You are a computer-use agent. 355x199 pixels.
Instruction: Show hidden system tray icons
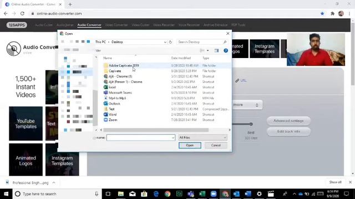pyautogui.click(x=295, y=194)
